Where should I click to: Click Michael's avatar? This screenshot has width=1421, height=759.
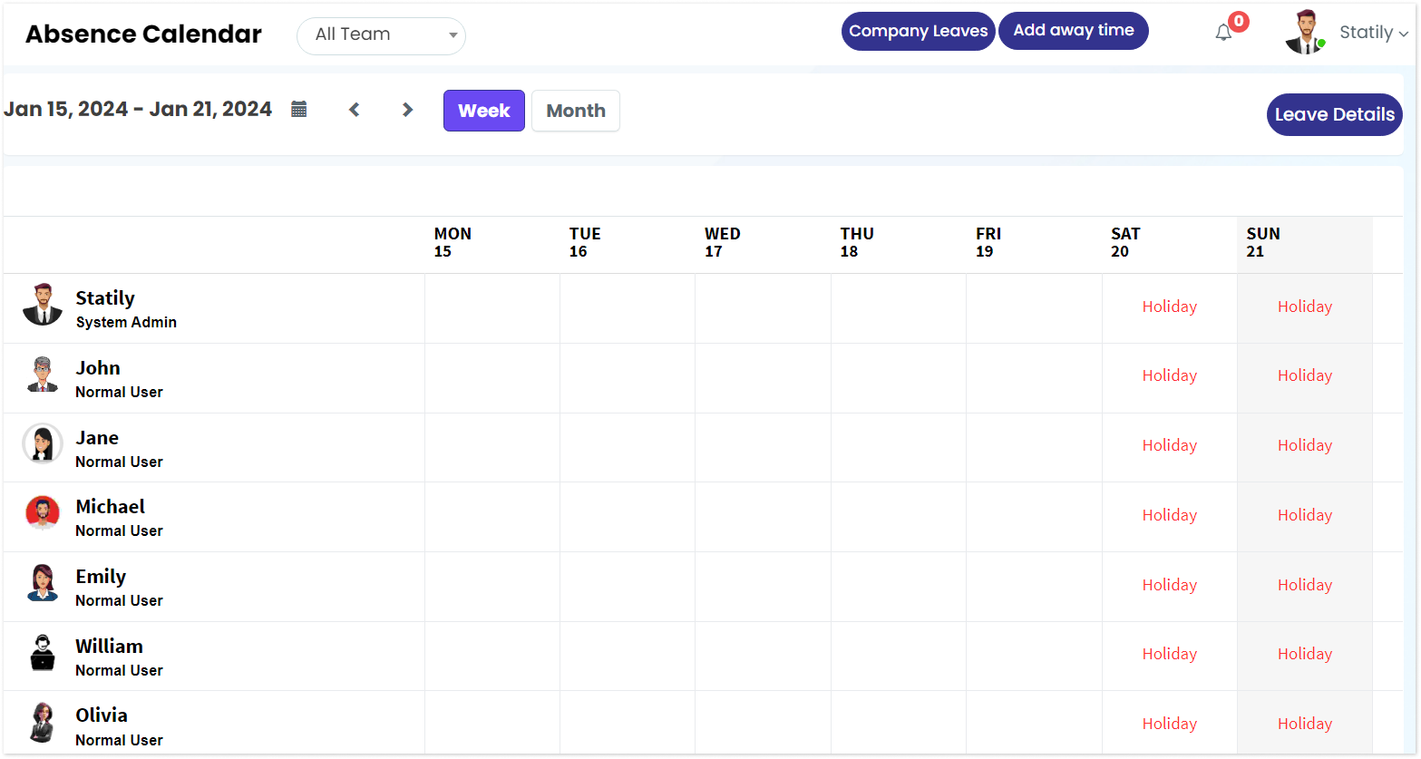(43, 513)
